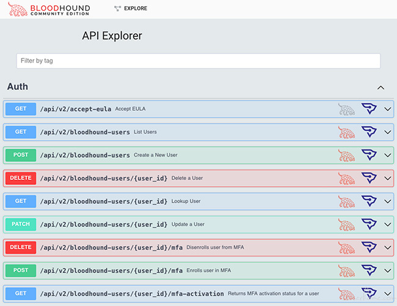Click POST badge for Enrolls user in MFA
This screenshot has width=397, height=306.
pos(21,271)
